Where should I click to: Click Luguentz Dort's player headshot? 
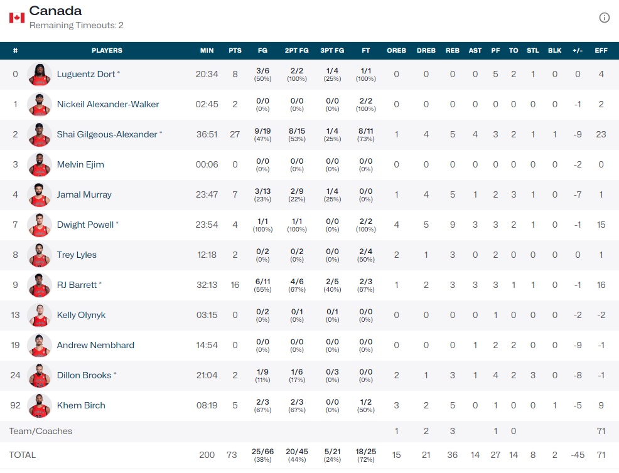point(40,75)
